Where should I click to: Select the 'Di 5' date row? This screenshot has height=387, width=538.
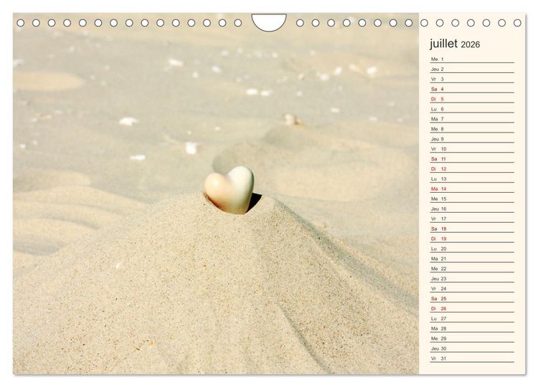pyautogui.click(x=472, y=99)
